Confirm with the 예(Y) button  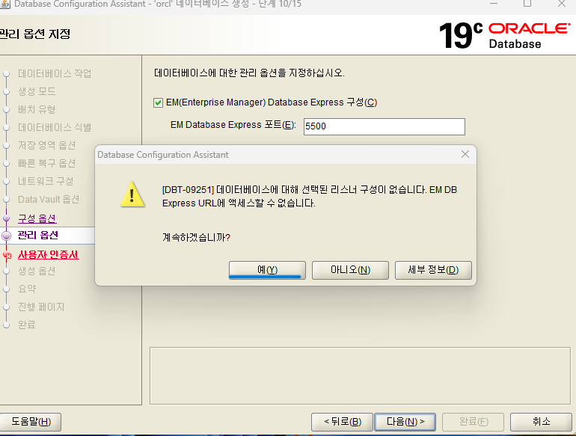[x=267, y=270]
